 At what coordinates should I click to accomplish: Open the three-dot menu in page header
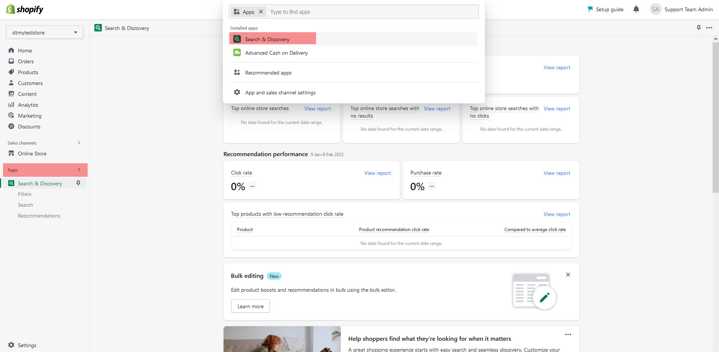click(709, 28)
